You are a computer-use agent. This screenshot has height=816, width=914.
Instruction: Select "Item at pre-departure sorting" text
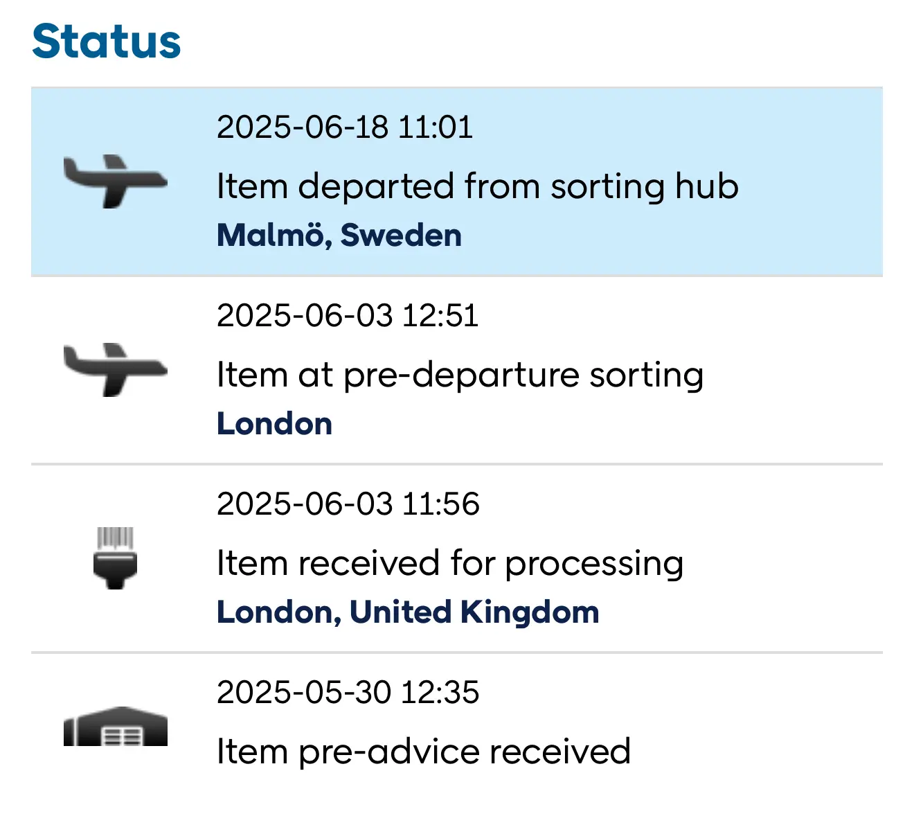pyautogui.click(x=460, y=375)
